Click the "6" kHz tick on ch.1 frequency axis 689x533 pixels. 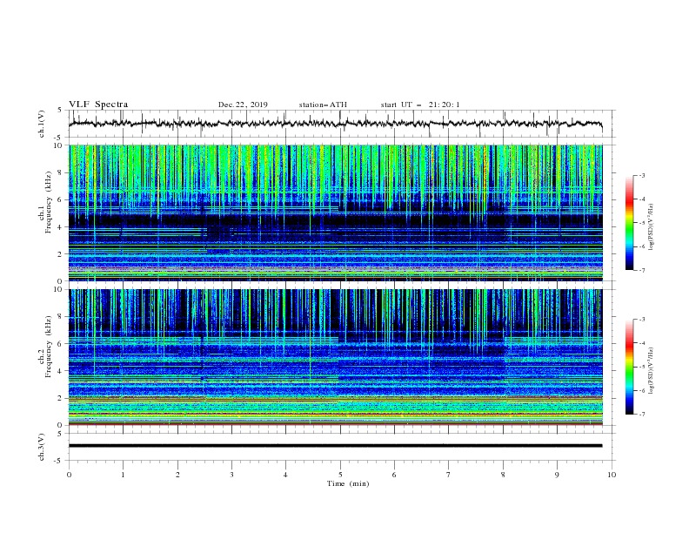click(x=61, y=200)
